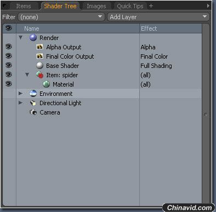
Task: Switch to the Images tab
Action: (96, 6)
